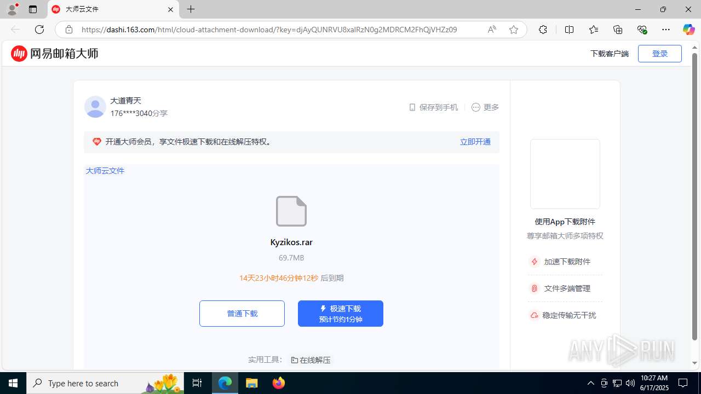The width and height of the screenshot is (701, 394).
Task: Click the Kyzikos.rar file name
Action: click(291, 242)
